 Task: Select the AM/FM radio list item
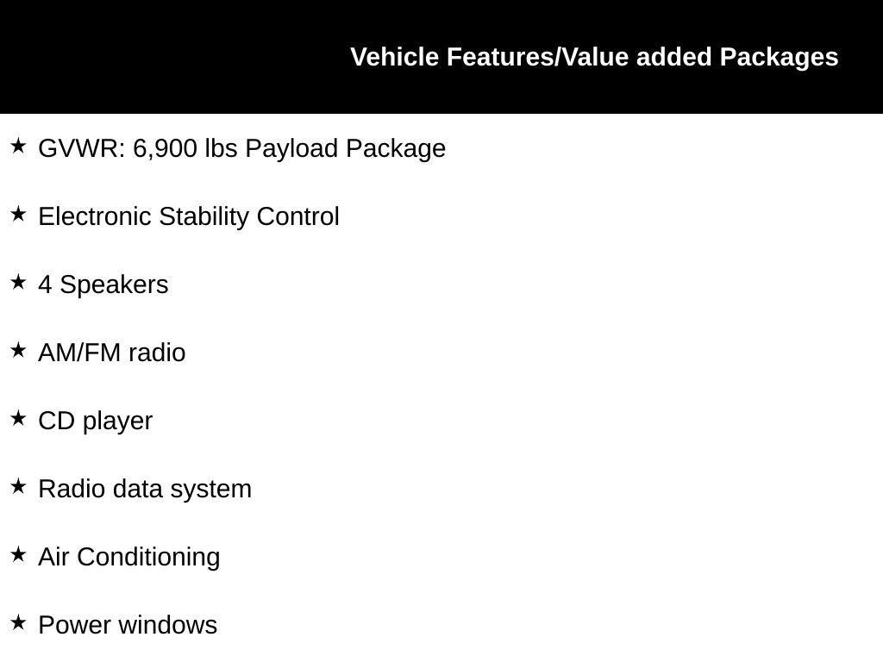(112, 353)
